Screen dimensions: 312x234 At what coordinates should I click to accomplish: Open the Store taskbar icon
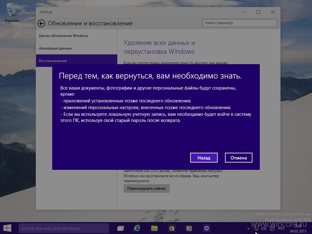(172, 228)
